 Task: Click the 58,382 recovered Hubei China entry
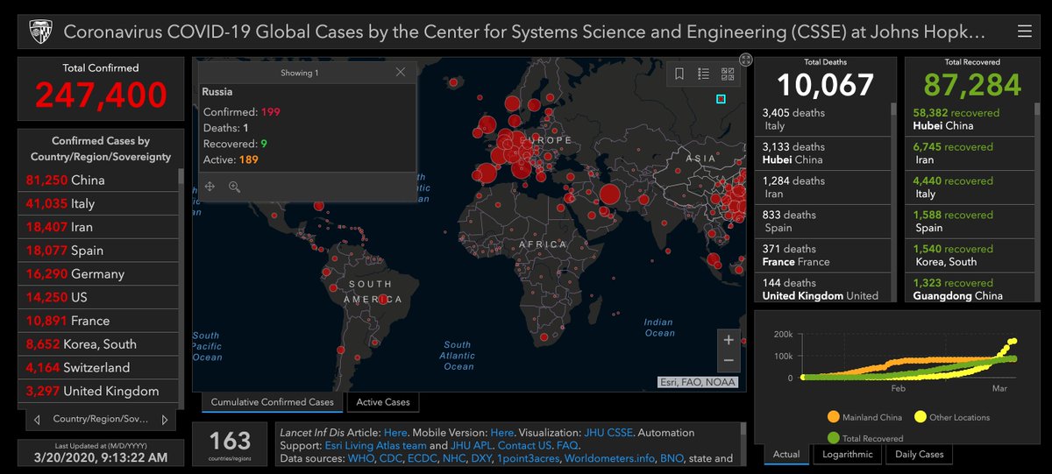970,119
